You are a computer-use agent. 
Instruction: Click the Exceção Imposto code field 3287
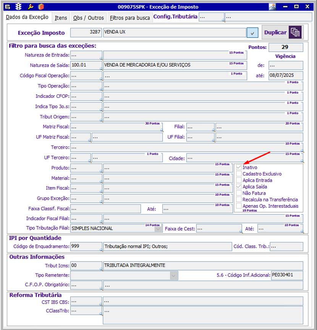(x=86, y=33)
